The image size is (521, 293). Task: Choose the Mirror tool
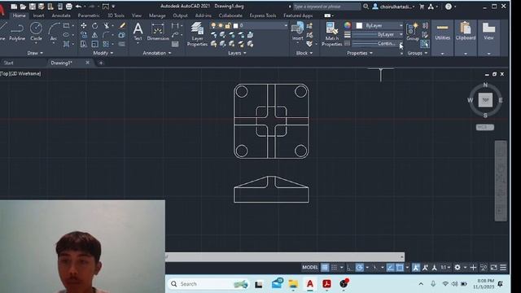[x=95, y=35]
